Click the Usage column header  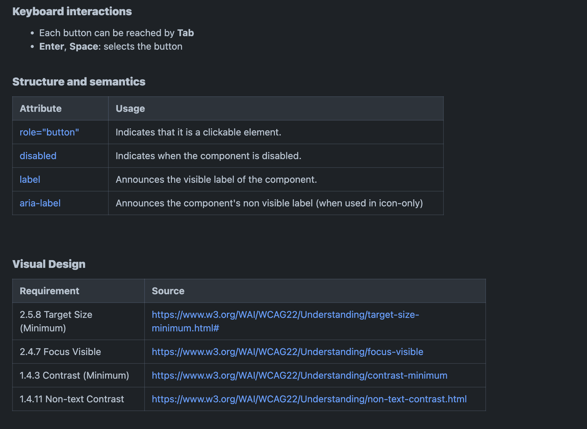(130, 108)
